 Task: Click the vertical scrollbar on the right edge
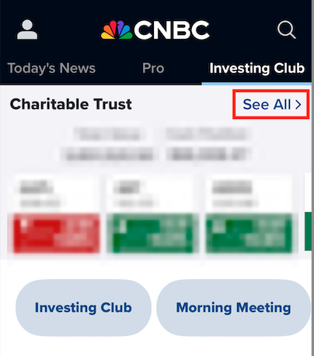(312, 178)
